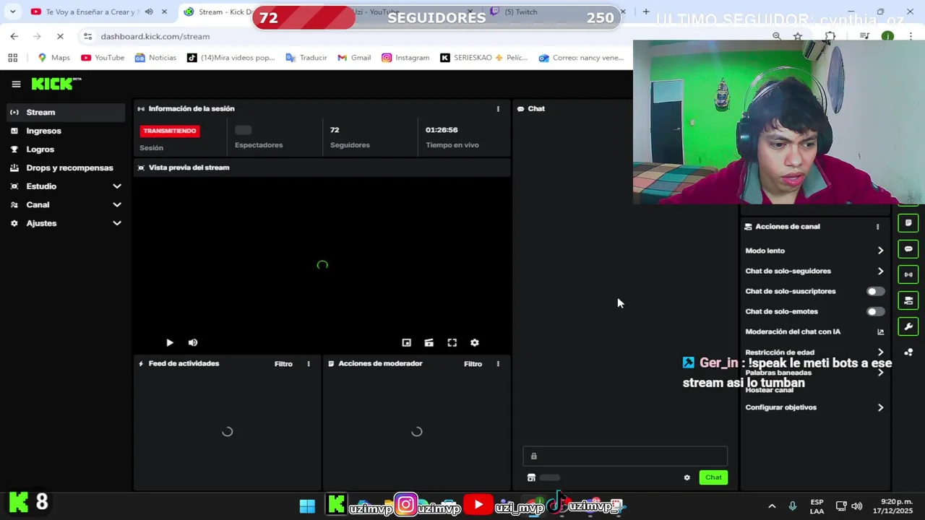Bookmark this page with the star icon
925x520 pixels.
coord(798,36)
